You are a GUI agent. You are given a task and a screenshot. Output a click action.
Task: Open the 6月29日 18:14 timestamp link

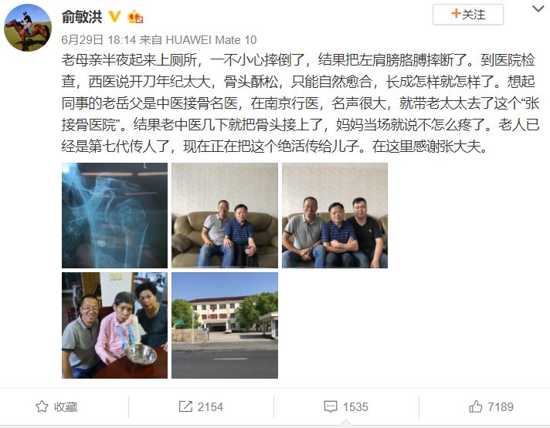point(99,40)
